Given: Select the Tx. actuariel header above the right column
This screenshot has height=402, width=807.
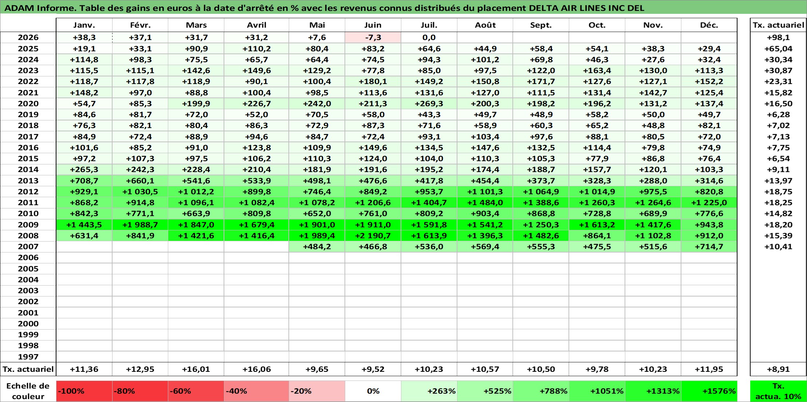Looking at the screenshot, I should pyautogui.click(x=778, y=25).
